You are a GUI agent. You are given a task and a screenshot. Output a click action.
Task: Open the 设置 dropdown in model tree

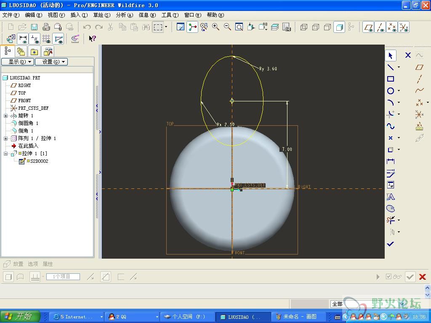[51, 61]
